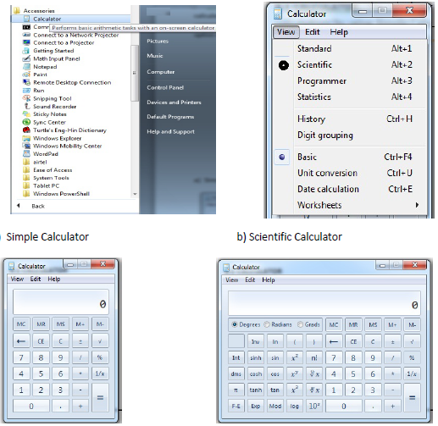Expand the Worksheets submenu
This screenshot has width=438, height=426.
click(350, 205)
